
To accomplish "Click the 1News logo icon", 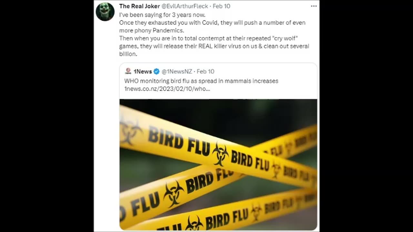I will (x=128, y=71).
